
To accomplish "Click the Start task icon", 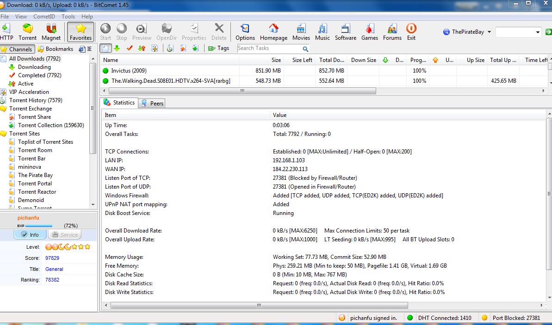I will click(105, 31).
